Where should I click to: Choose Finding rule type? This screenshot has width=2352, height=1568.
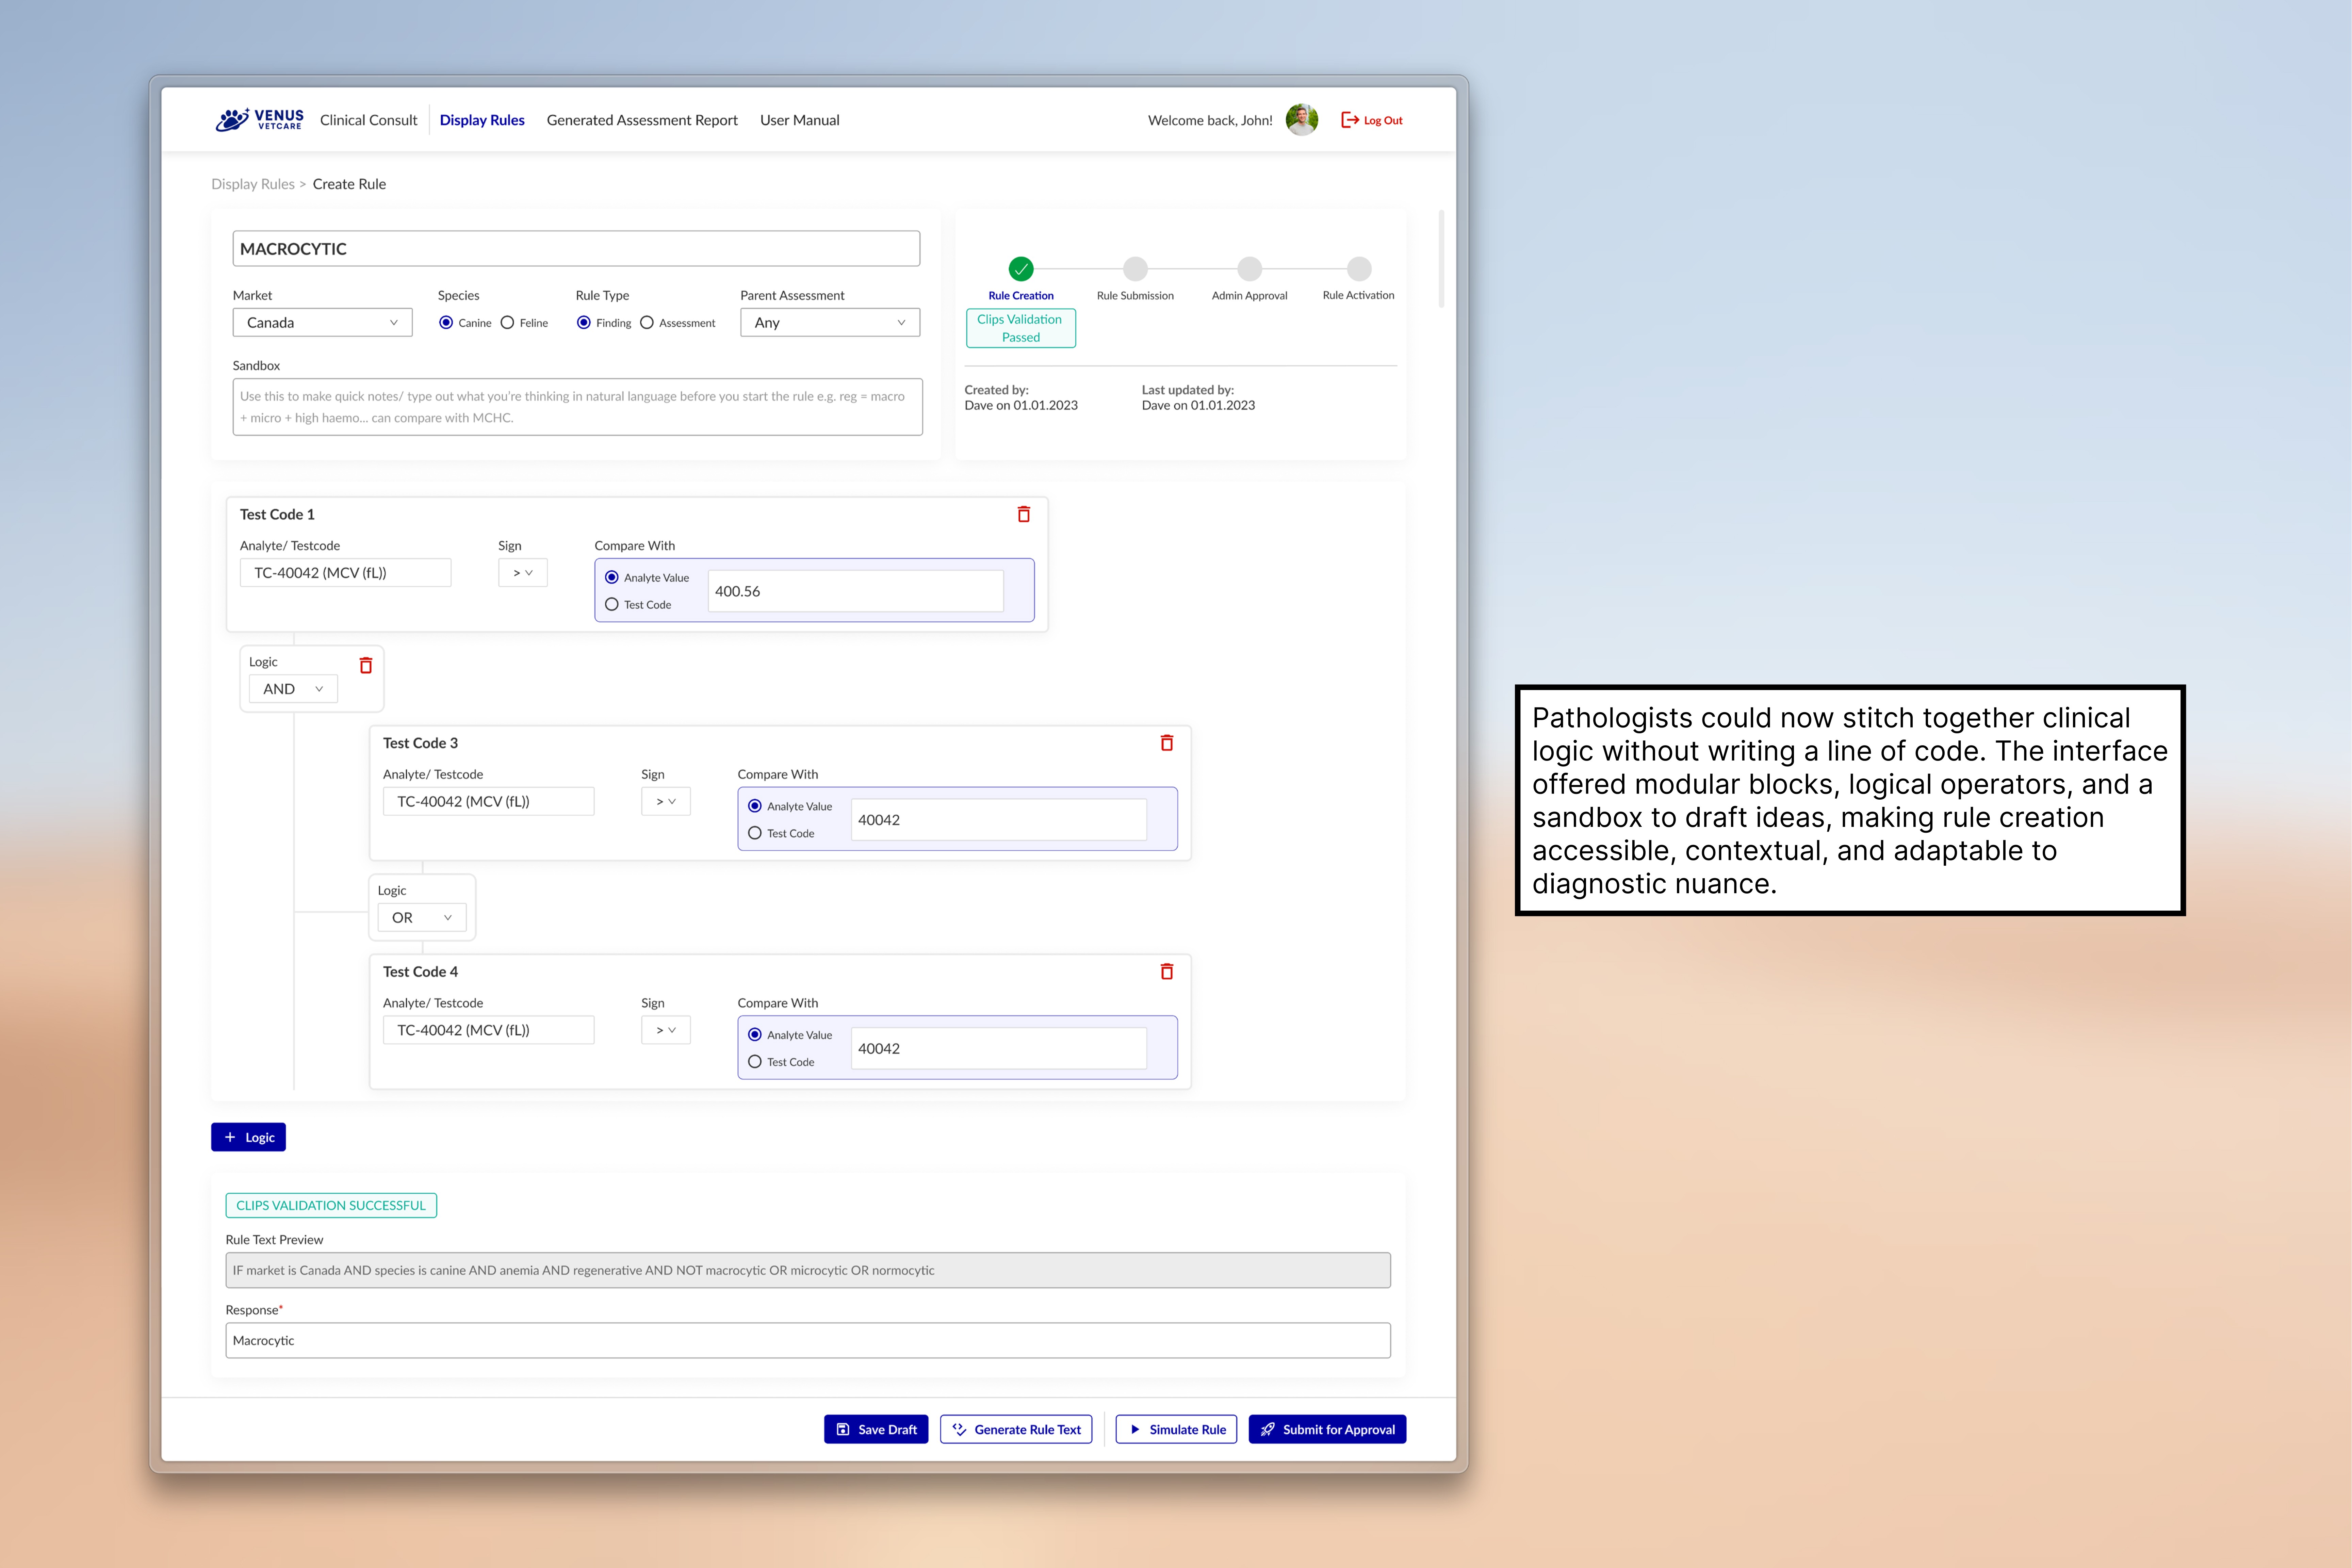point(584,323)
